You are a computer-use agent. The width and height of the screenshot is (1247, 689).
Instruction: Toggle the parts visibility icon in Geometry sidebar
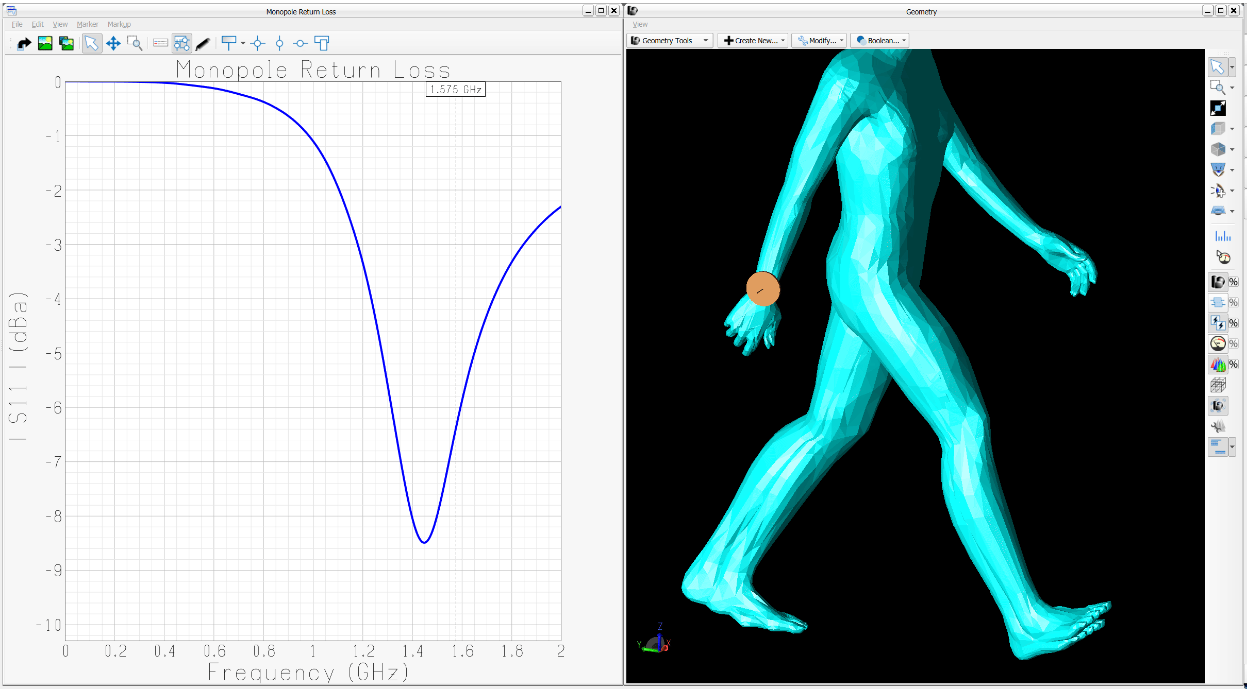[1218, 282]
